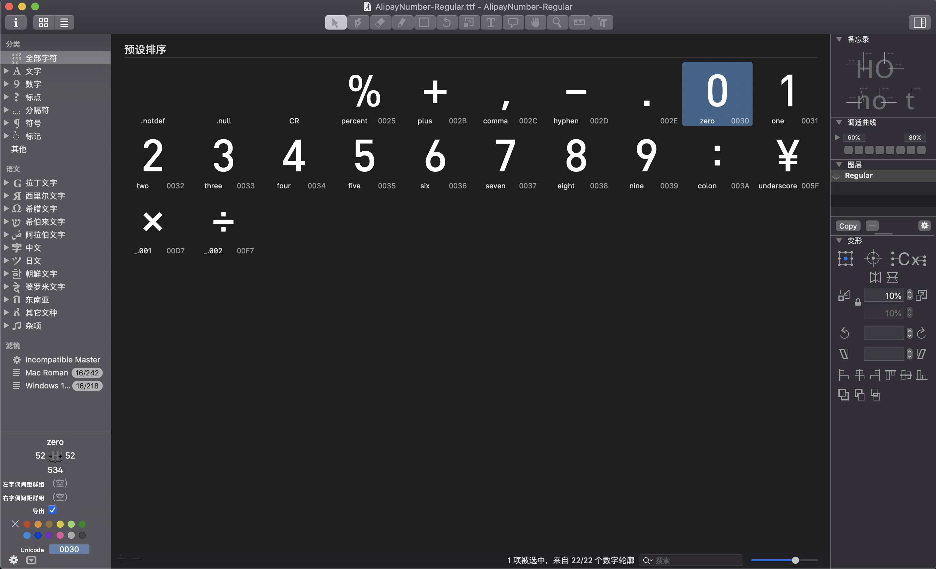Open the font info button

pos(16,22)
